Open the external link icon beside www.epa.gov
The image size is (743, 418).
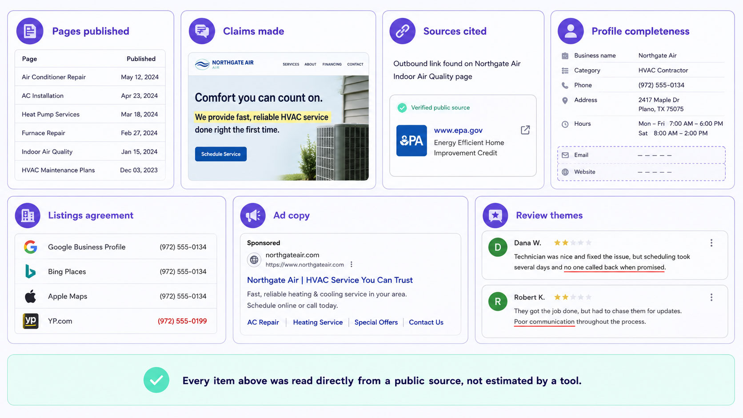[x=525, y=130]
